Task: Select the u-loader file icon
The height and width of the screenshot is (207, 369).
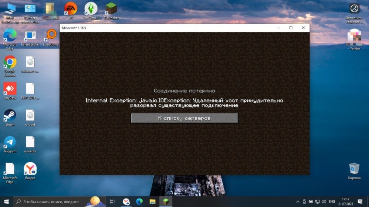Action: (x=30, y=144)
